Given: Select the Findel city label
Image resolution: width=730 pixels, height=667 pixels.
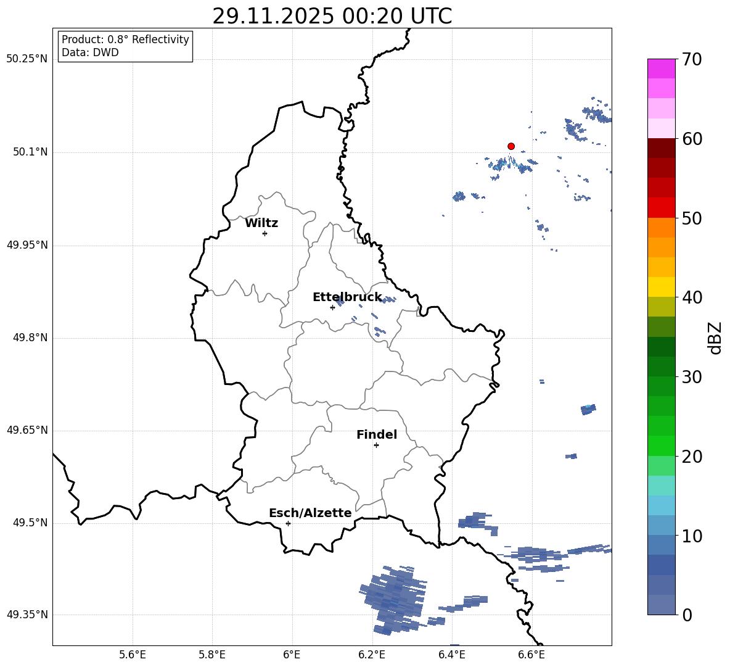Looking at the screenshot, I should pos(377,434).
